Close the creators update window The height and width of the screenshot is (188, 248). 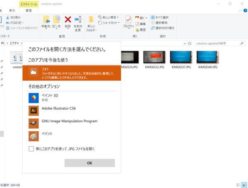[x=242, y=4]
